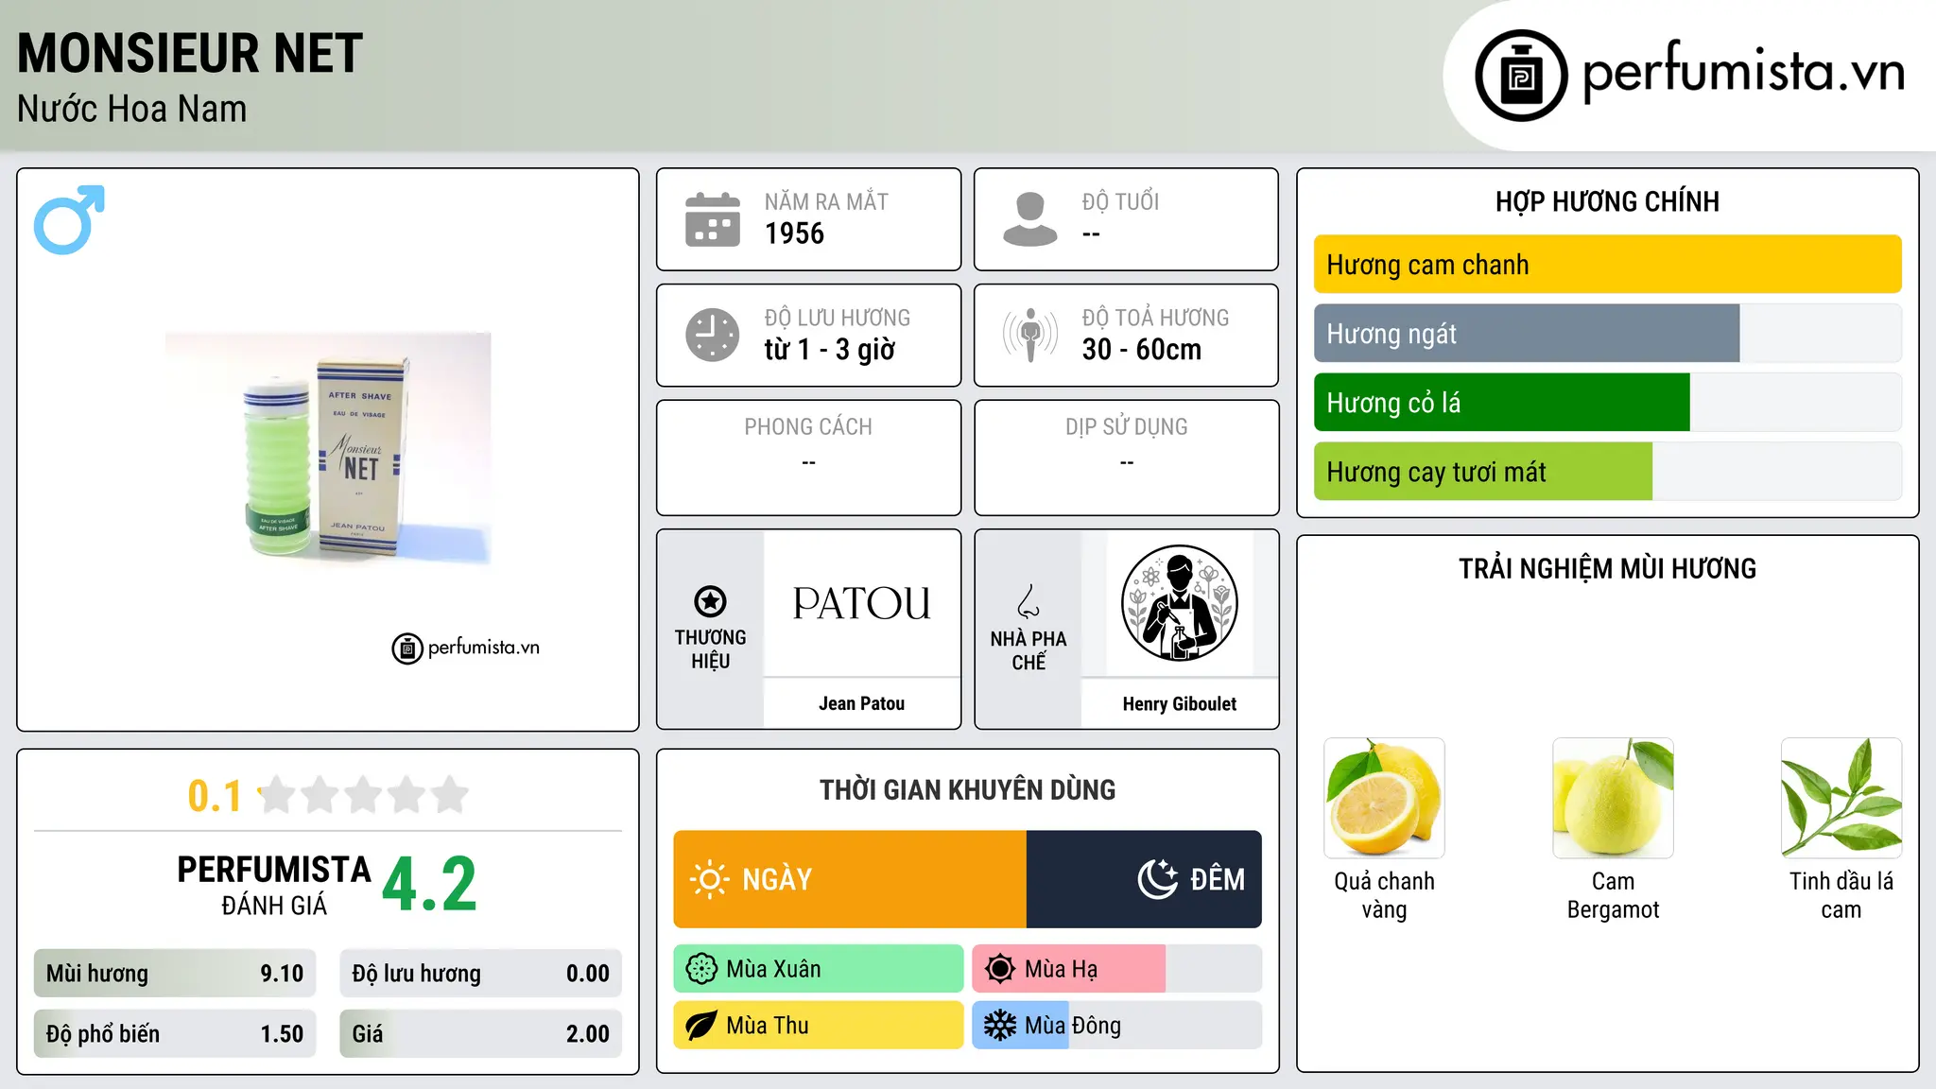Image resolution: width=1936 pixels, height=1089 pixels.
Task: Click the Mùa Thu season bar
Action: [x=819, y=1026]
